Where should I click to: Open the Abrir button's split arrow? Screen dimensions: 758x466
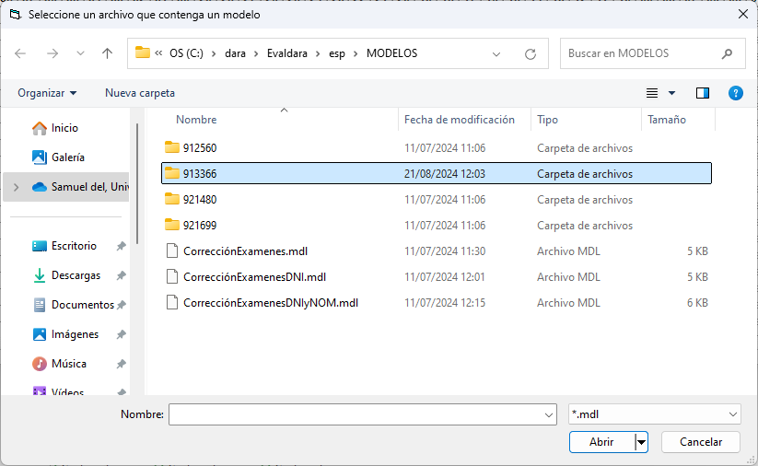pos(641,442)
